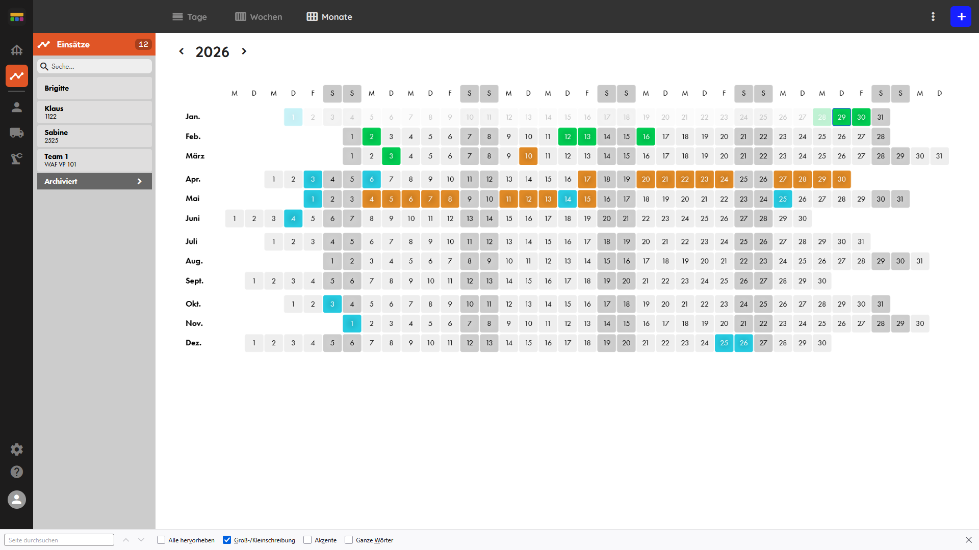979x550 pixels.
Task: Select the Sabine 2525 entry
Action: (x=94, y=136)
